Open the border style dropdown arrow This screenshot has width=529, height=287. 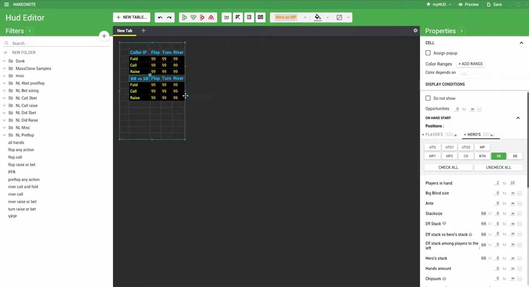pyautogui.click(x=348, y=17)
